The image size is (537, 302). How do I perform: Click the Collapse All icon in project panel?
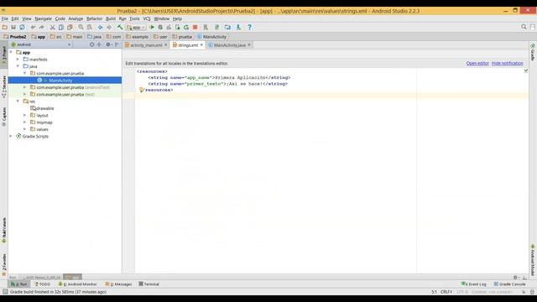click(x=99, y=44)
